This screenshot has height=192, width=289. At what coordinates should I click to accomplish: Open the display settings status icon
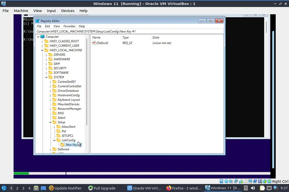click(250, 181)
